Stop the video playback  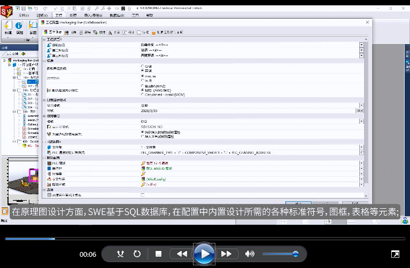tap(158, 254)
